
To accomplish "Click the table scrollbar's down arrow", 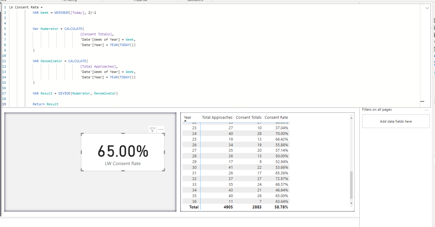I will (352, 203).
